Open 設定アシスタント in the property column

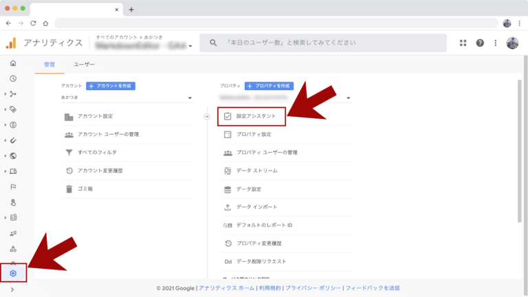(x=252, y=116)
